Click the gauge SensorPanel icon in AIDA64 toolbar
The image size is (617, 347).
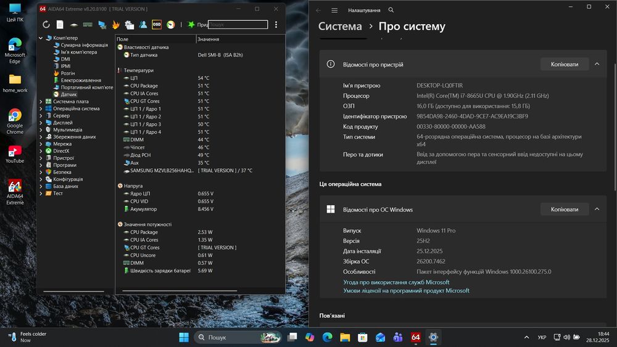click(x=171, y=25)
